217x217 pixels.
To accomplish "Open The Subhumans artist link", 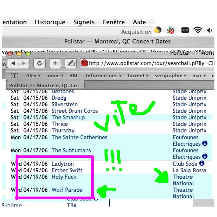I will click(71, 151).
